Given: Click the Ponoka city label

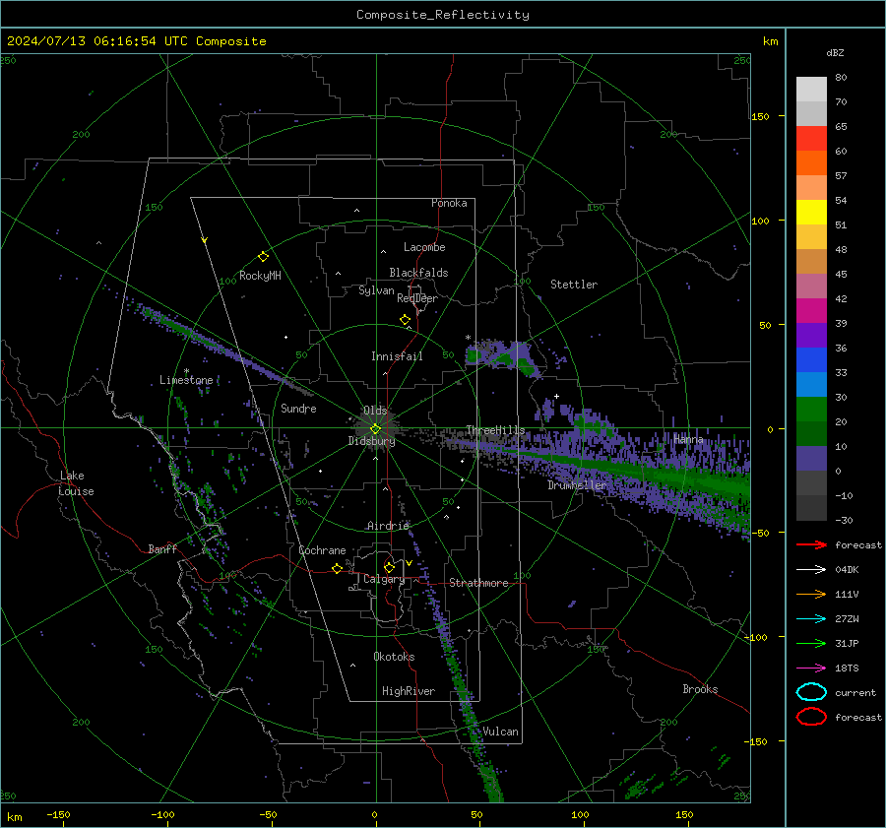Looking at the screenshot, I should tap(449, 203).
